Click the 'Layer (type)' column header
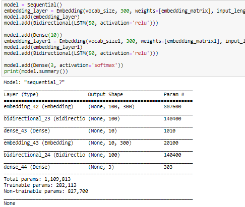Screen dimensions: 245x207 21,95
